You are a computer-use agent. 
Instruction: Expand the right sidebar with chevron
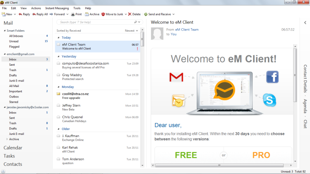pos(305,23)
